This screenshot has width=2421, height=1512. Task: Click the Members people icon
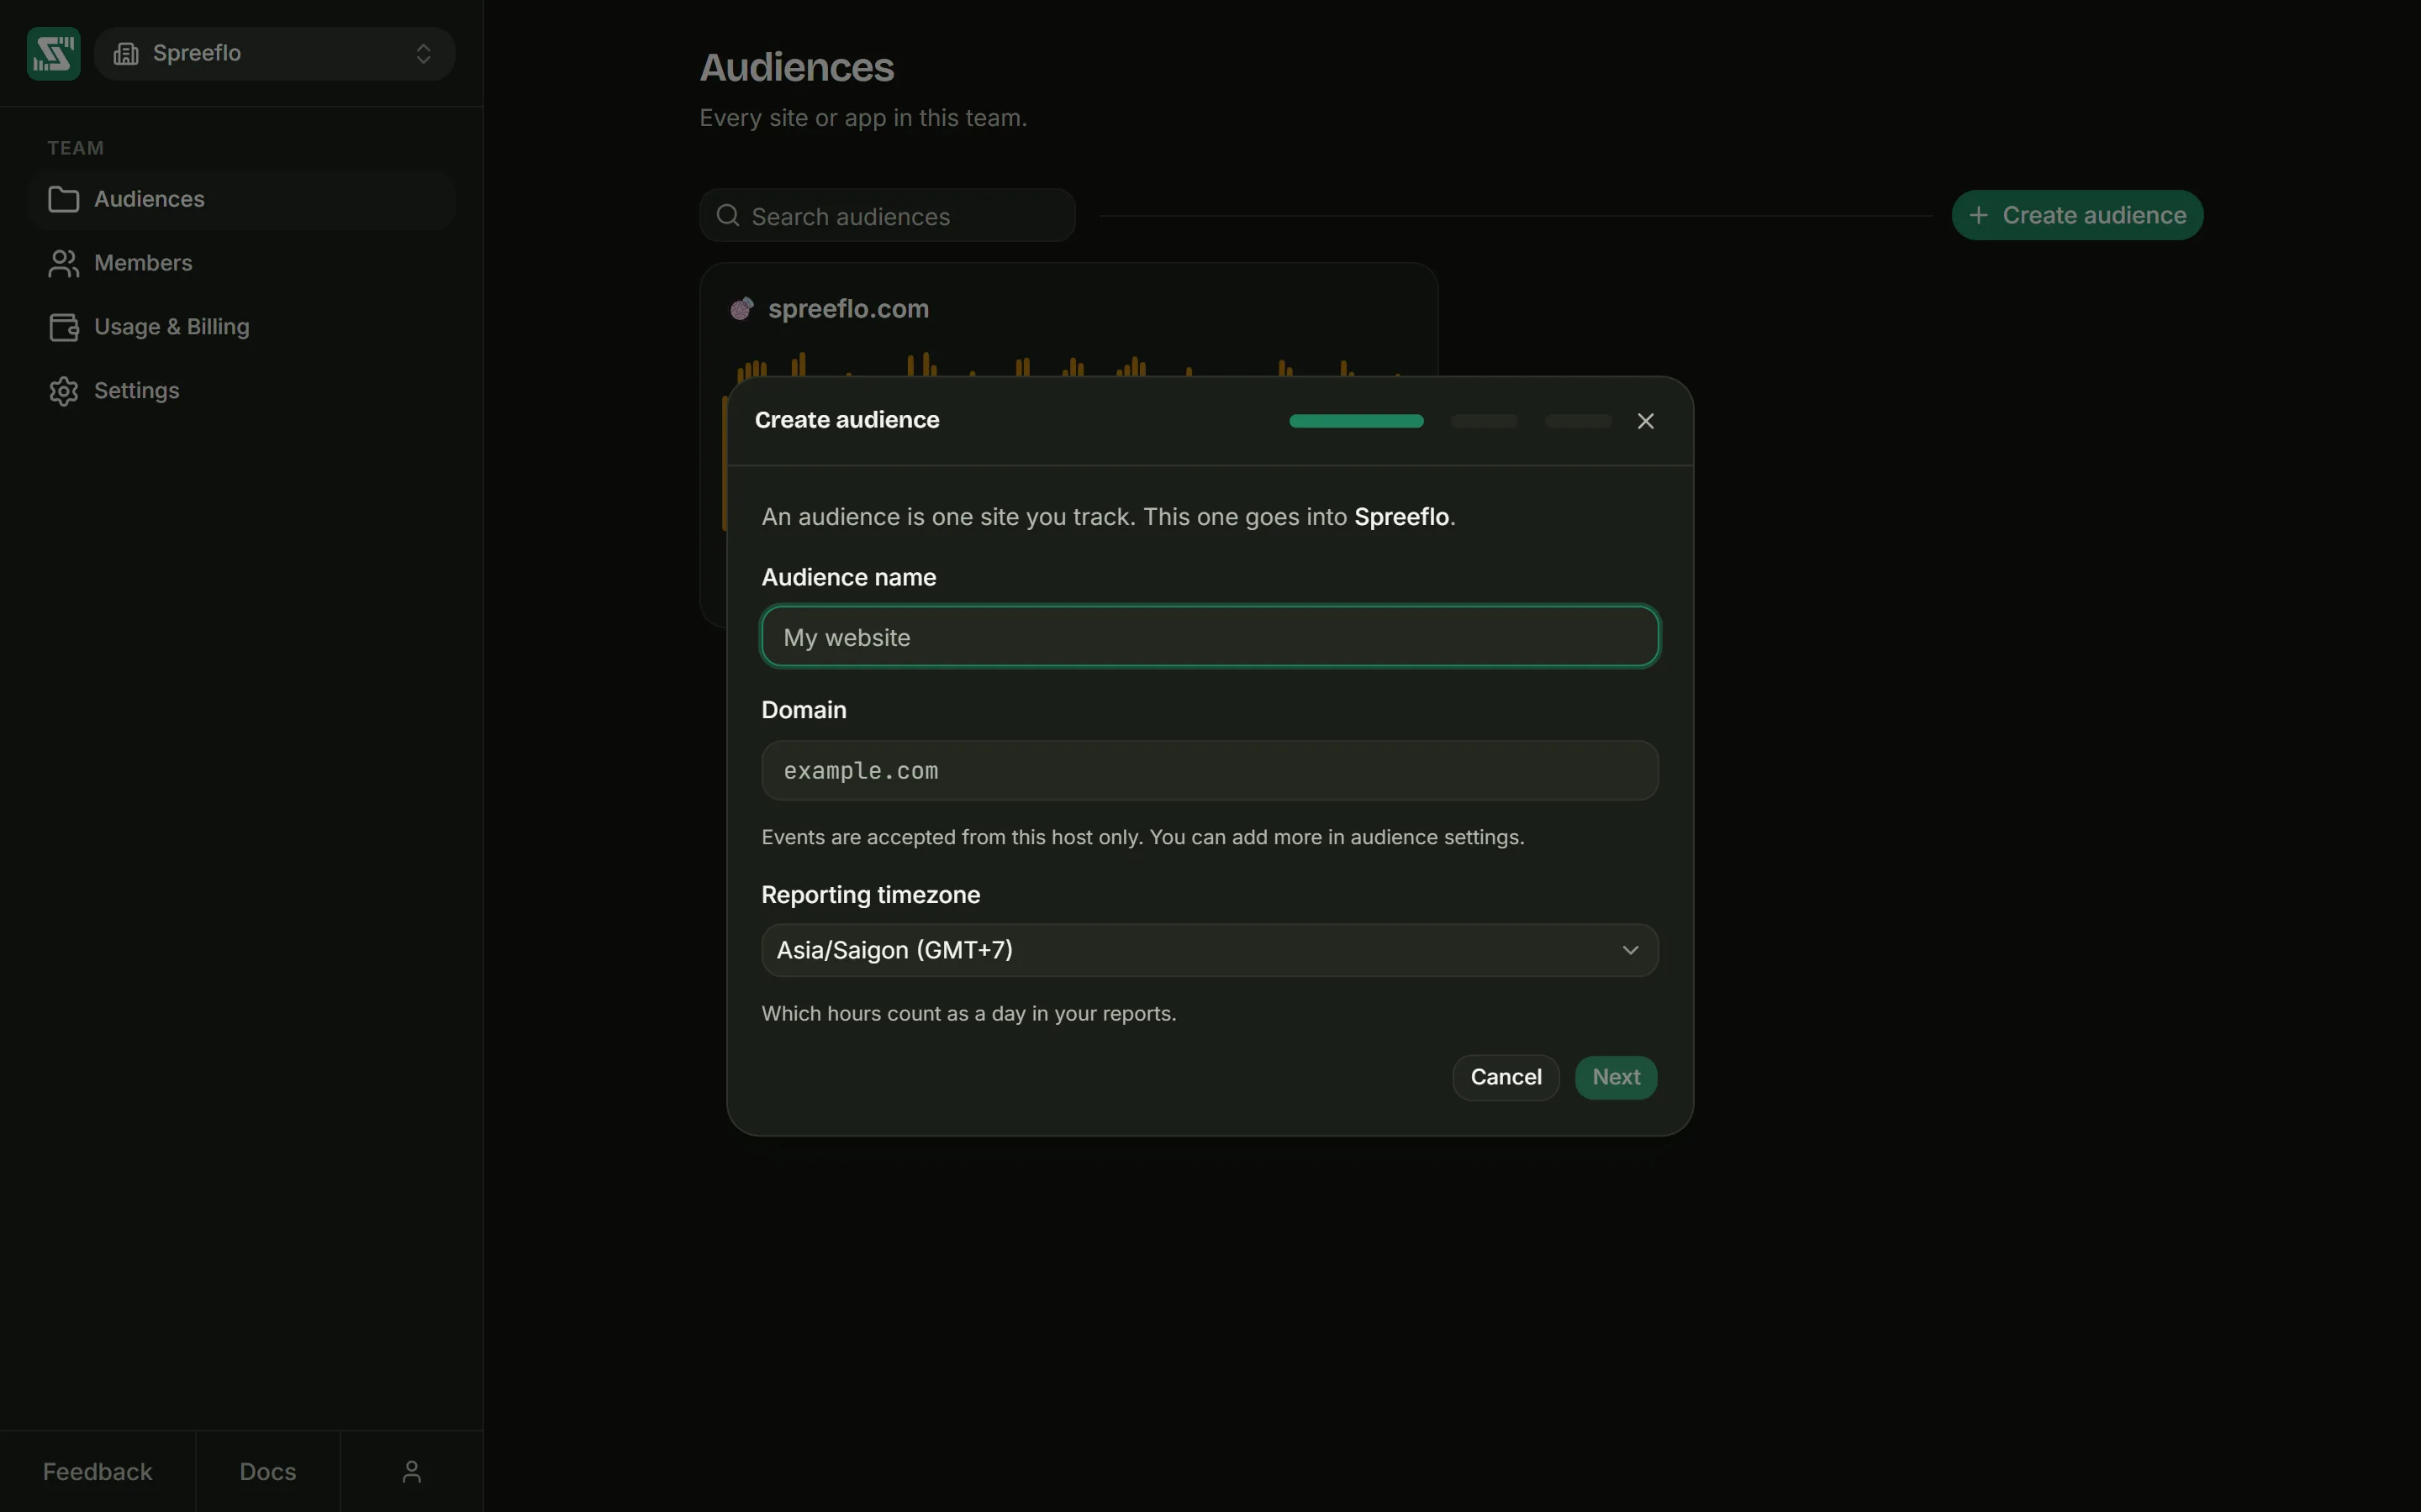click(x=64, y=263)
